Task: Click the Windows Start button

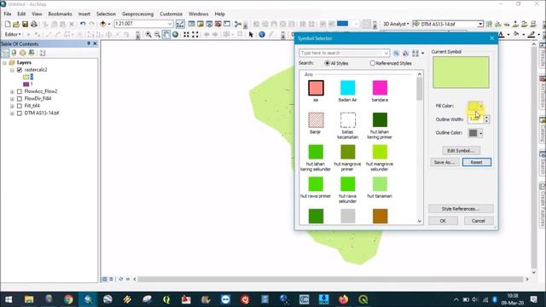Action: point(9,299)
